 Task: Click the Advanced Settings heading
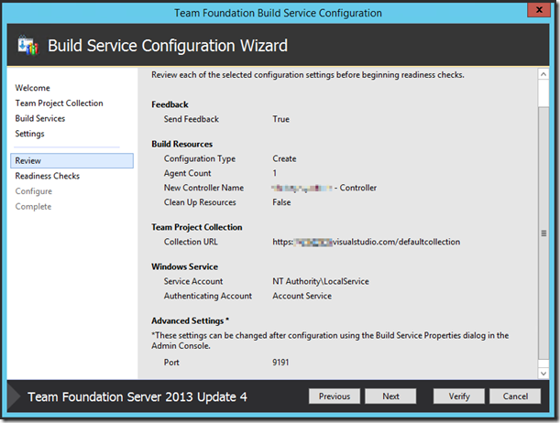(190, 321)
